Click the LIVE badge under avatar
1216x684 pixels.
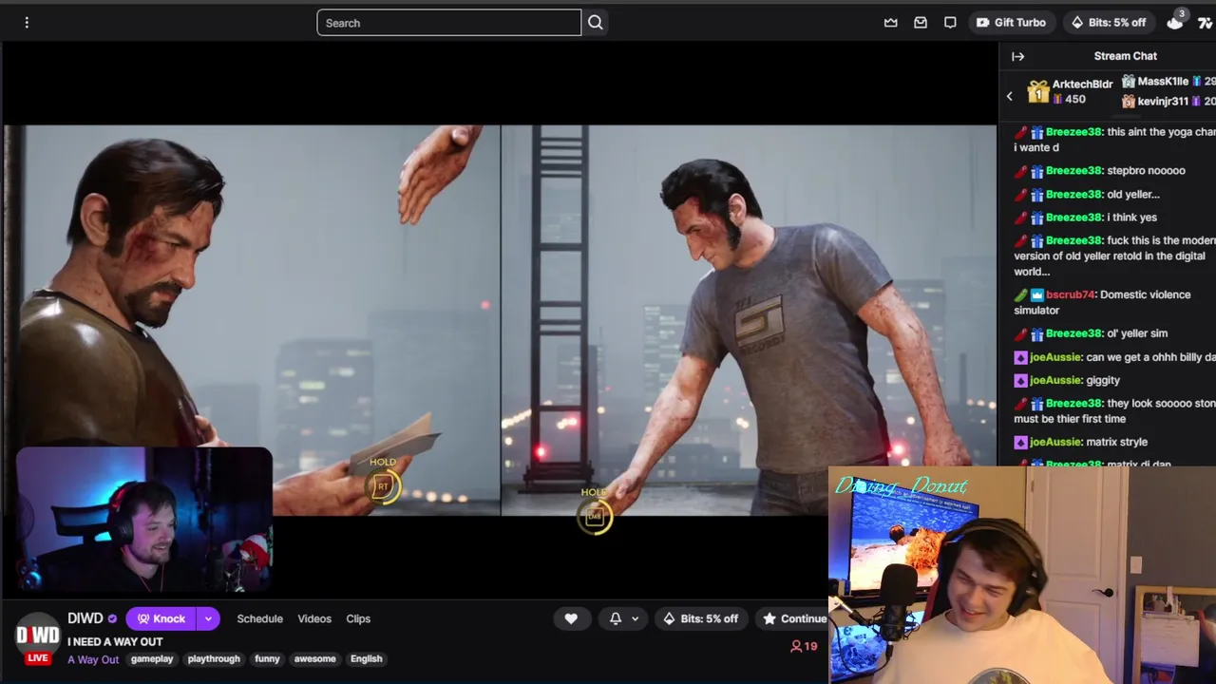[x=37, y=657]
